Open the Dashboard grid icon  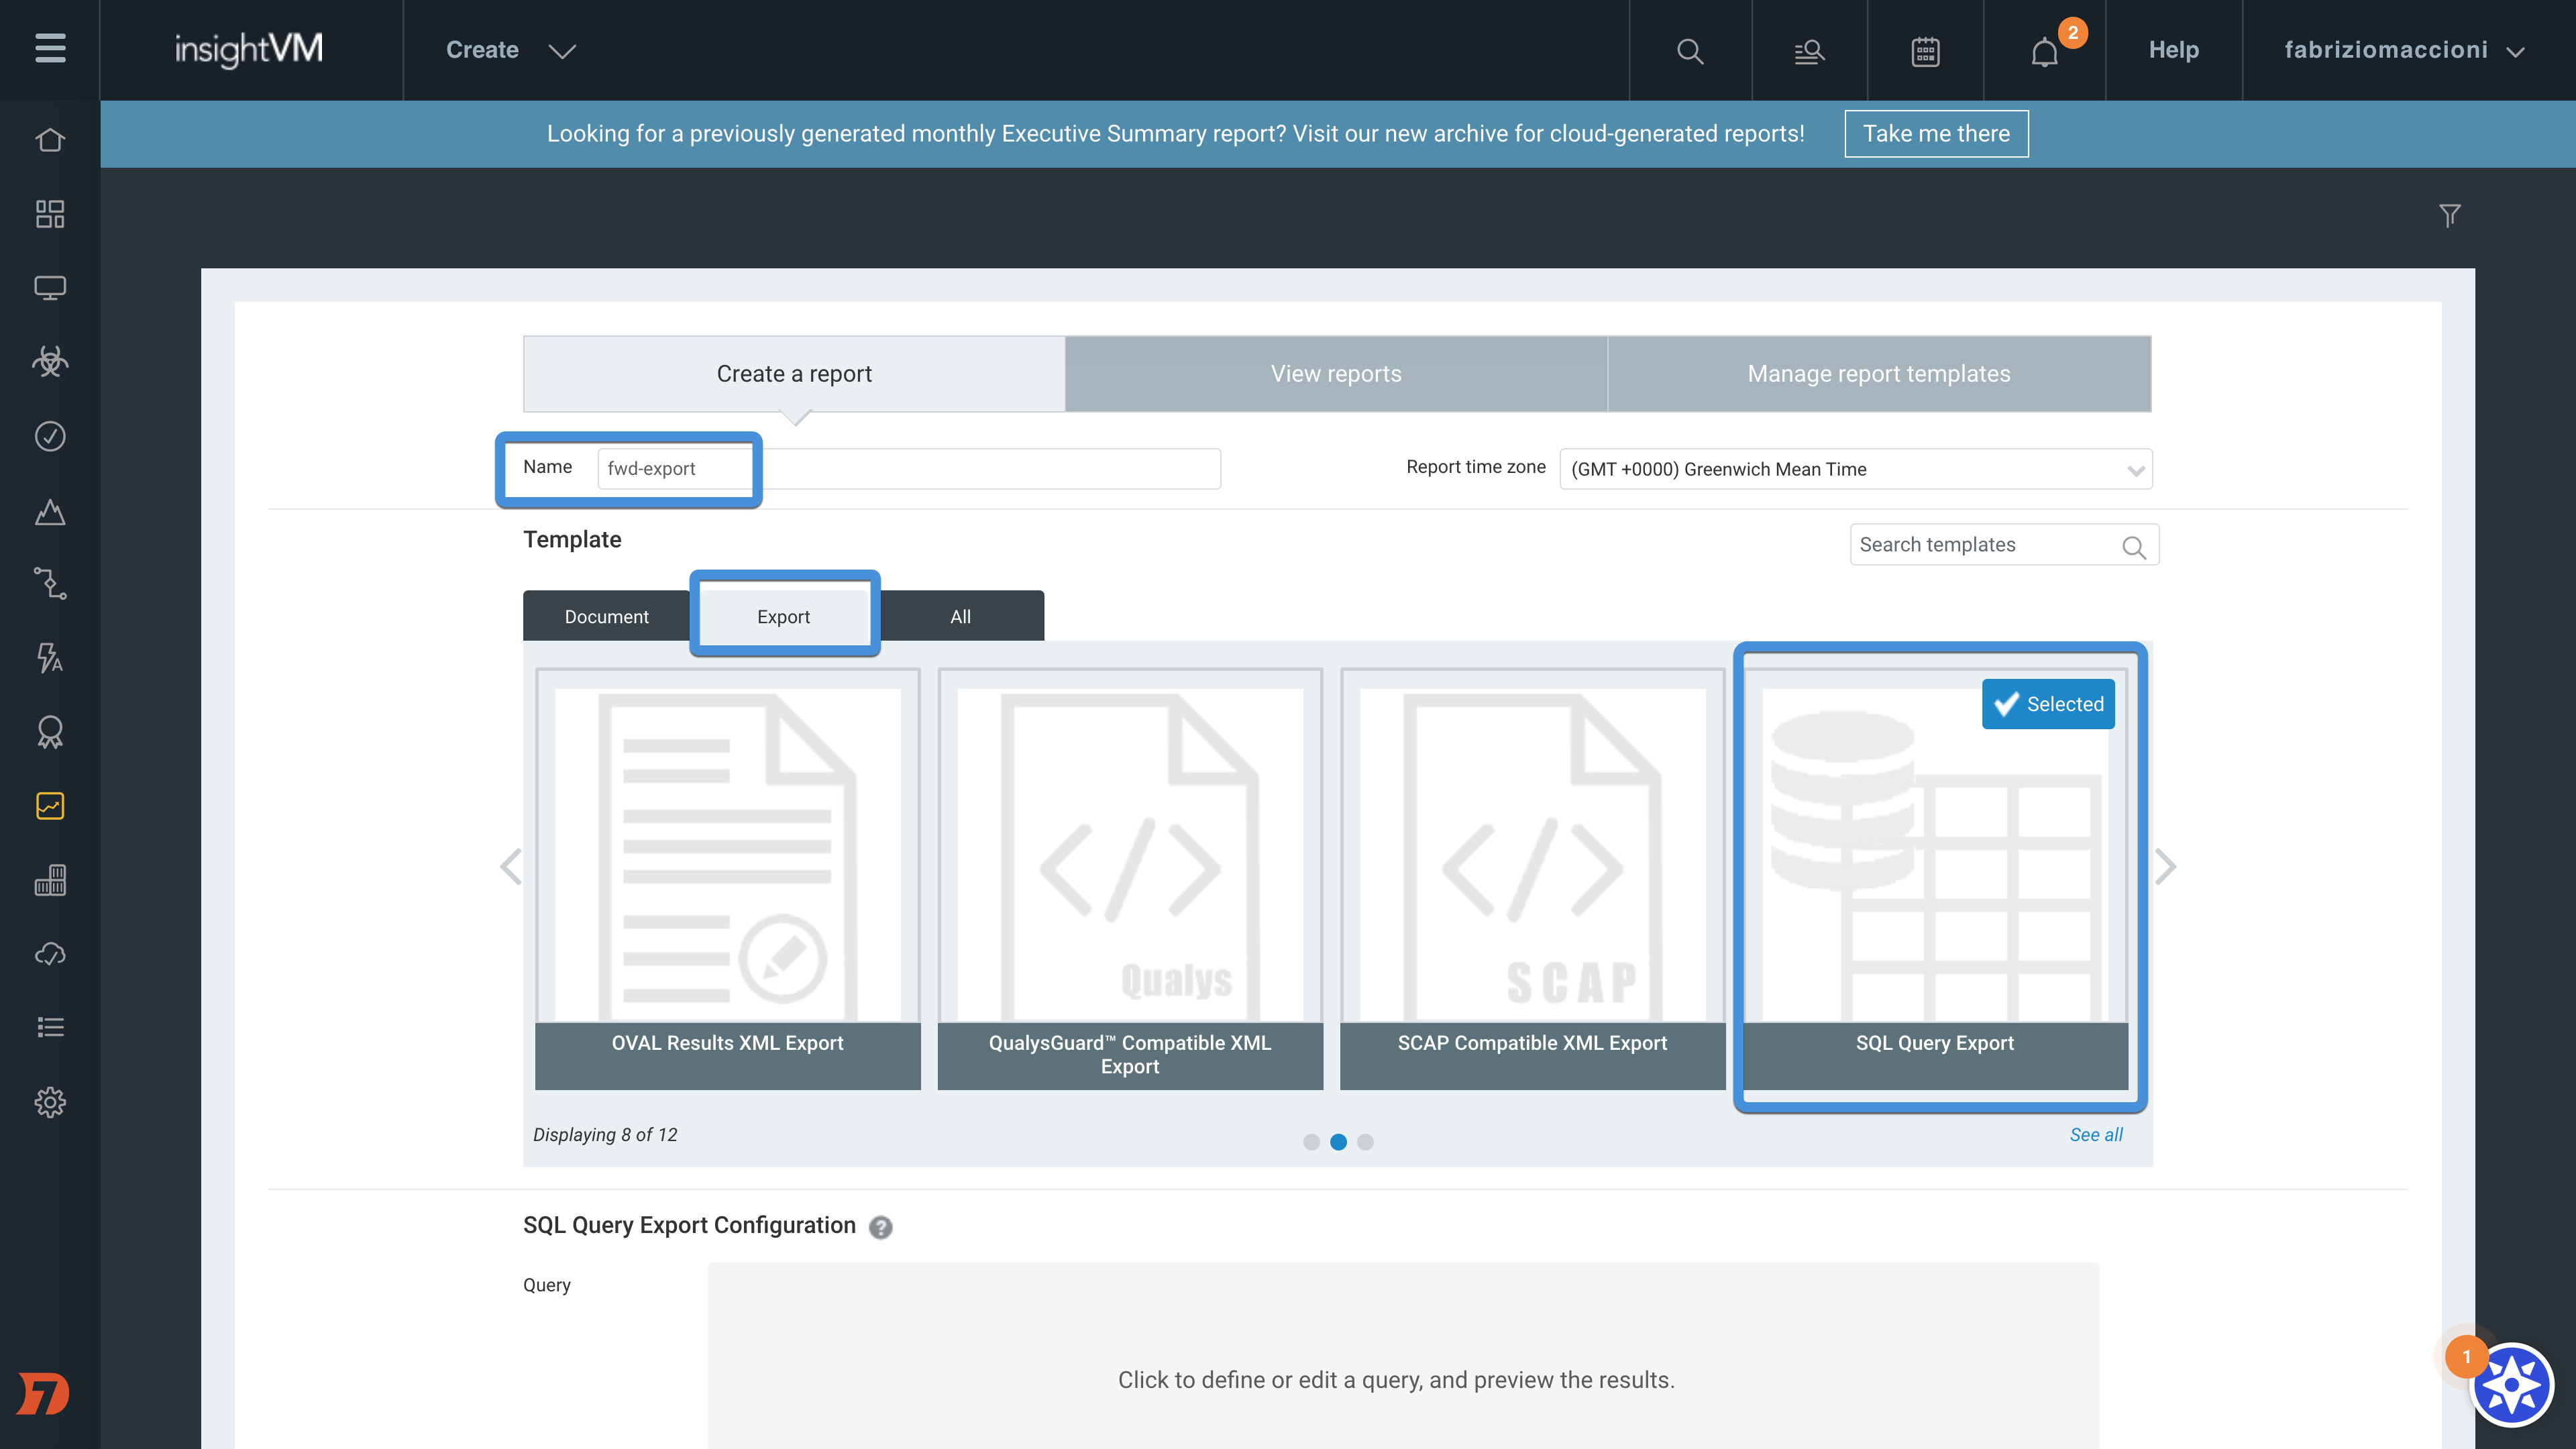50,214
